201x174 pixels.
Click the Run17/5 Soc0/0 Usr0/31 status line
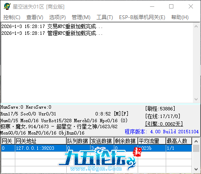(x=28, y=114)
